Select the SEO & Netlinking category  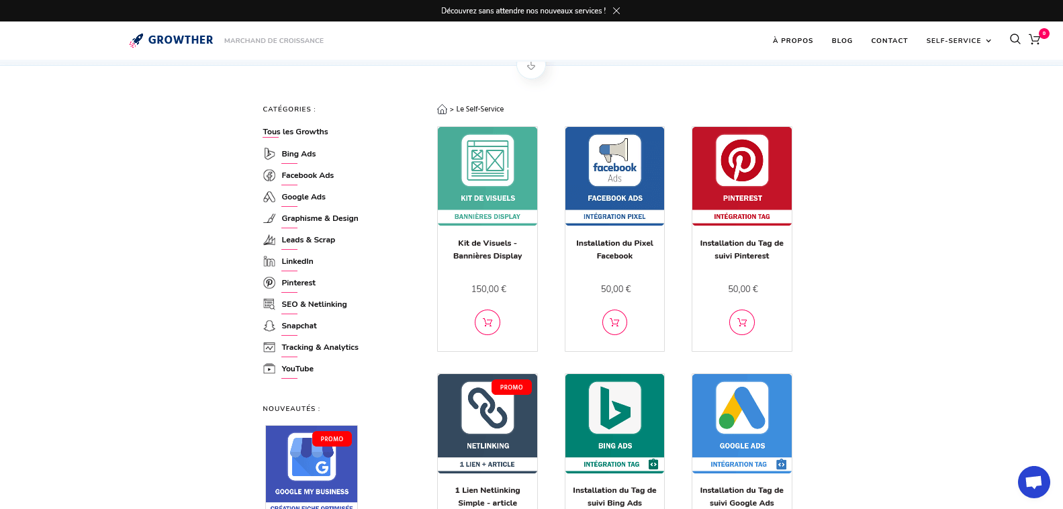pos(314,304)
